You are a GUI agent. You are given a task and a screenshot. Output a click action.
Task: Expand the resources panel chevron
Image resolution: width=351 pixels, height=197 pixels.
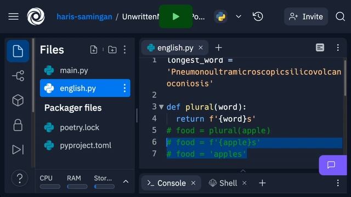[x=126, y=182]
